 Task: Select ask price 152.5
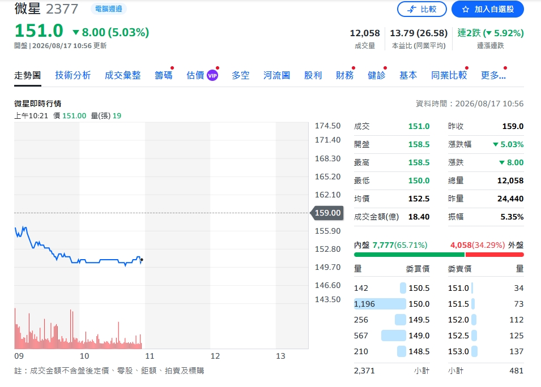click(458, 336)
